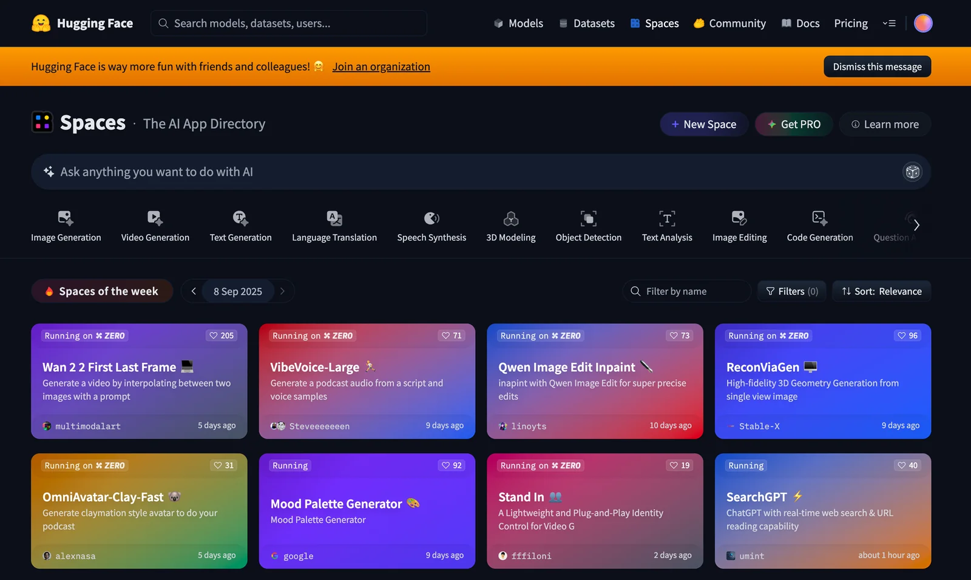Open the Pricing page
Viewport: 971px width, 580px height.
[x=851, y=23]
